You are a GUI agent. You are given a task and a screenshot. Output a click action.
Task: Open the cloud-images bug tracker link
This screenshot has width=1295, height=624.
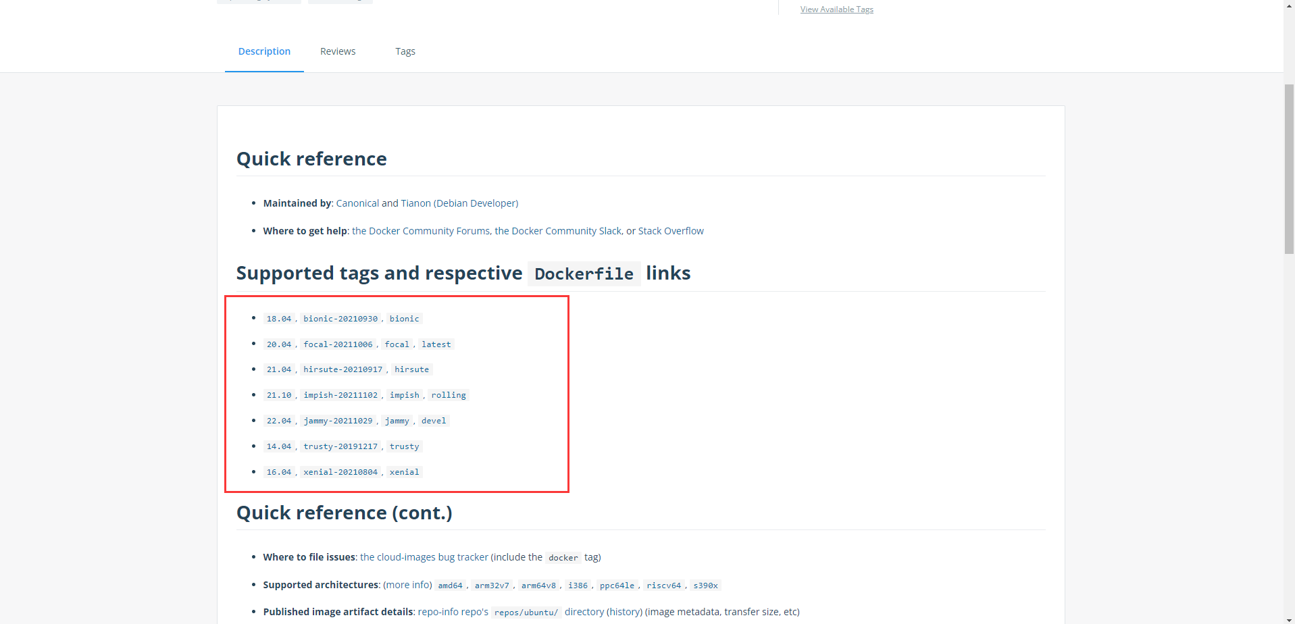point(424,557)
